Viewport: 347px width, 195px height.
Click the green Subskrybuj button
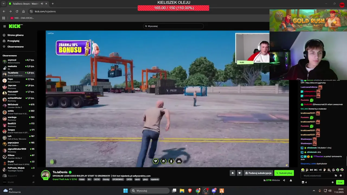(x=284, y=173)
